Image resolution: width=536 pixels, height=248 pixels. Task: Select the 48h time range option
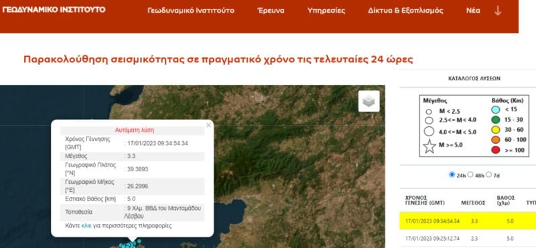(470, 174)
